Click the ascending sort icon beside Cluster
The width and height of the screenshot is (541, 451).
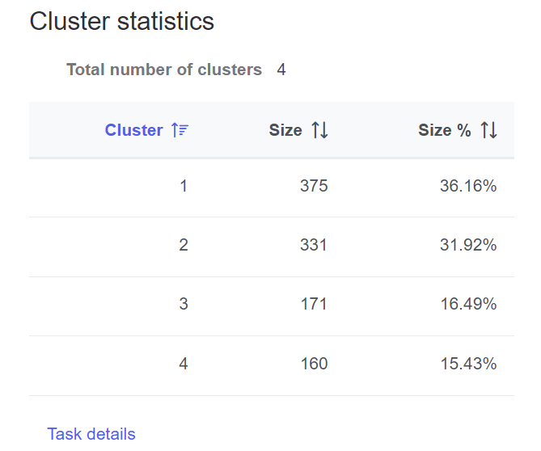coord(180,130)
